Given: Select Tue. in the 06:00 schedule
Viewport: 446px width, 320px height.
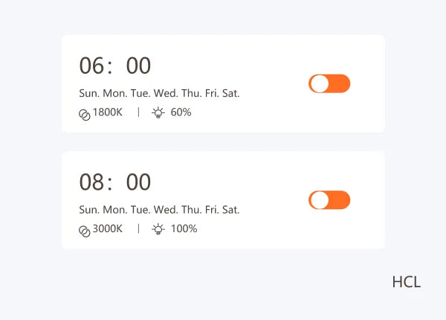Looking at the screenshot, I should [140, 93].
